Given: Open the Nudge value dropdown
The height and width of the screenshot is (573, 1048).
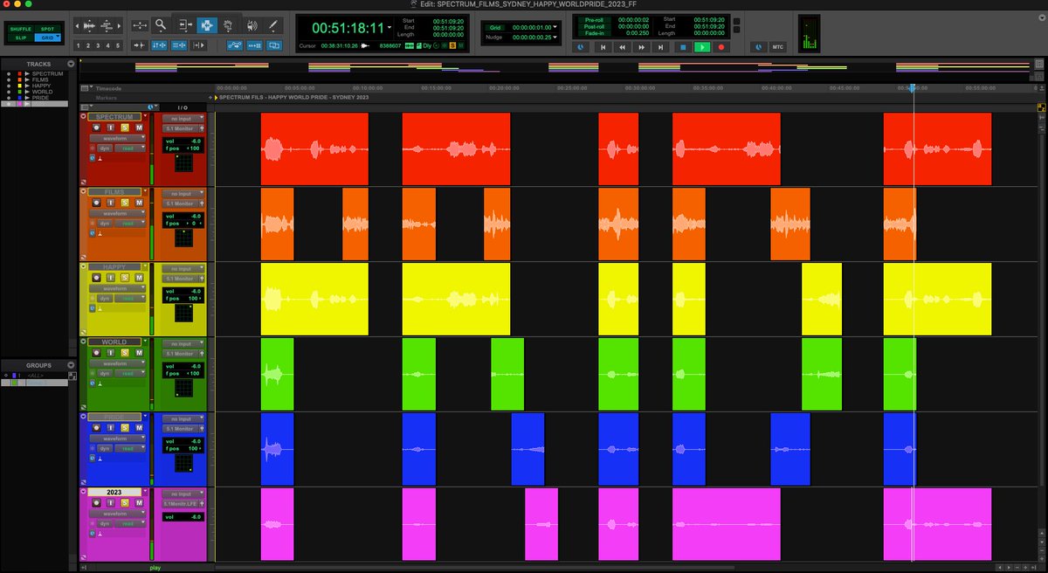Looking at the screenshot, I should (555, 37).
